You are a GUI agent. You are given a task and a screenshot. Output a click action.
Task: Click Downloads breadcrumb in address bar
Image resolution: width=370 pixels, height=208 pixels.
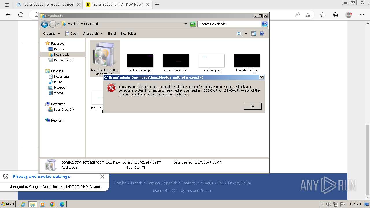(x=92, y=24)
